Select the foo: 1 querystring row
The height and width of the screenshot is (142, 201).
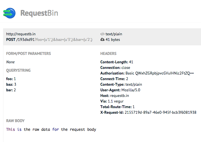coord(11,79)
